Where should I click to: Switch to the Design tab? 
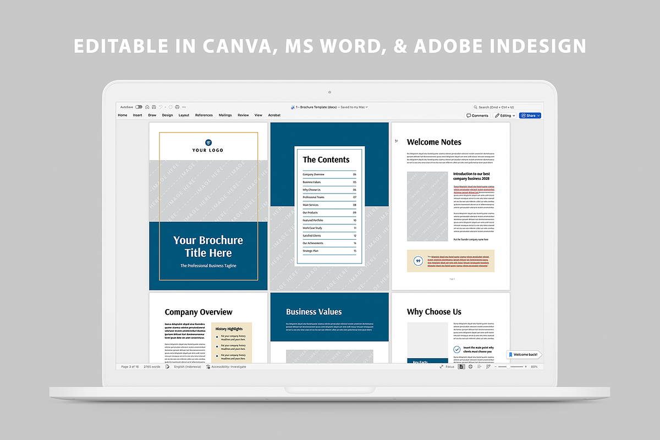pyautogui.click(x=168, y=116)
